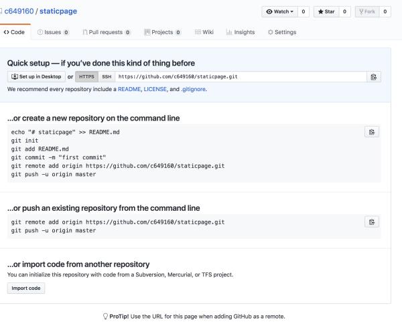This screenshot has height=328, width=402.
Task: Switch to the Code tab
Action: (14, 32)
